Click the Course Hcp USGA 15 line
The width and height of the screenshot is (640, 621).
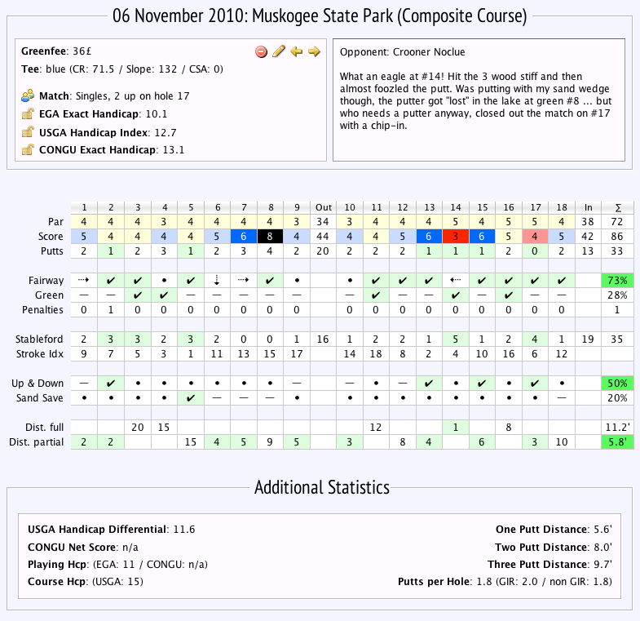[x=86, y=581]
